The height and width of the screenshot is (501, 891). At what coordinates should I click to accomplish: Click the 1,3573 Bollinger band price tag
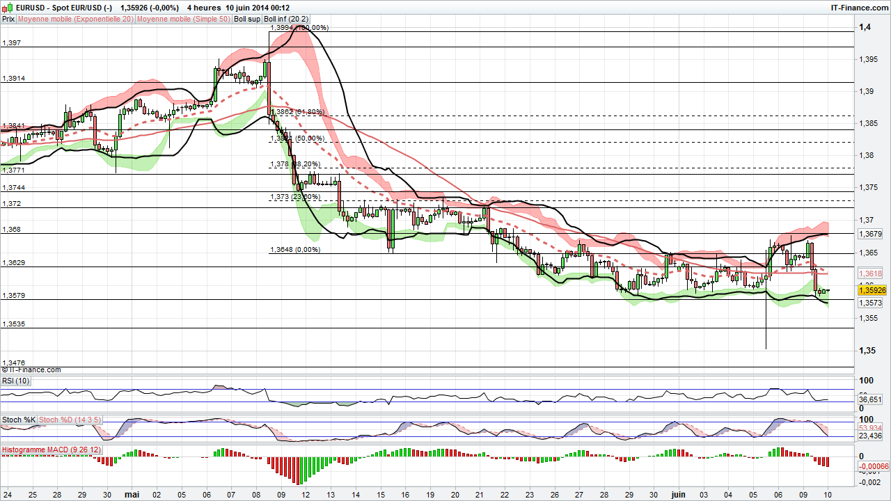point(870,303)
